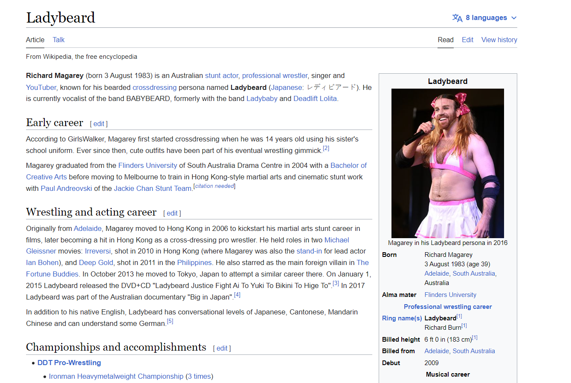Screen dimensions: 571x383
Task: Open The Fortune Buddies link
Action: tap(197, 268)
